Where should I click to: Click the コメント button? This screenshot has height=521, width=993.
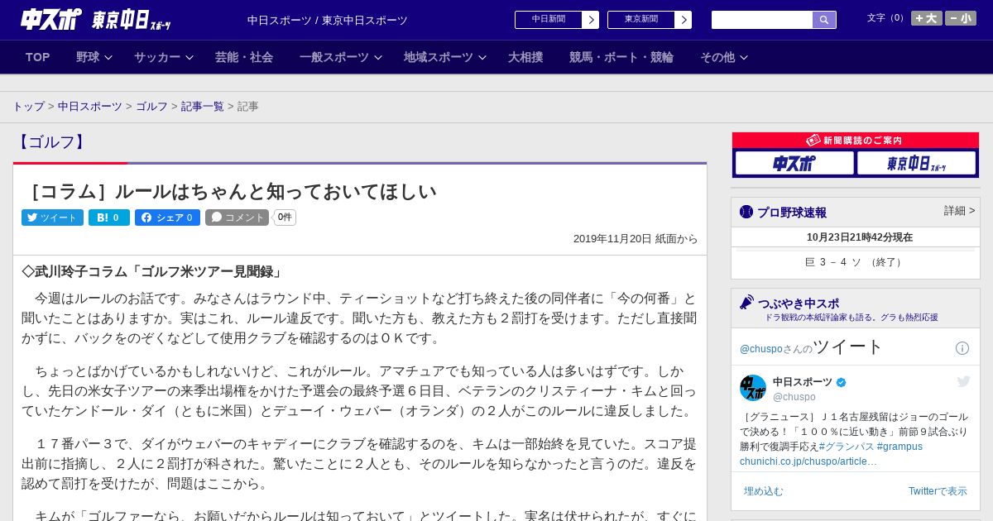point(237,217)
